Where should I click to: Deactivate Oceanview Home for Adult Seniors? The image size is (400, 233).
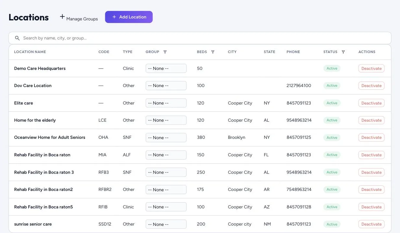click(371, 138)
